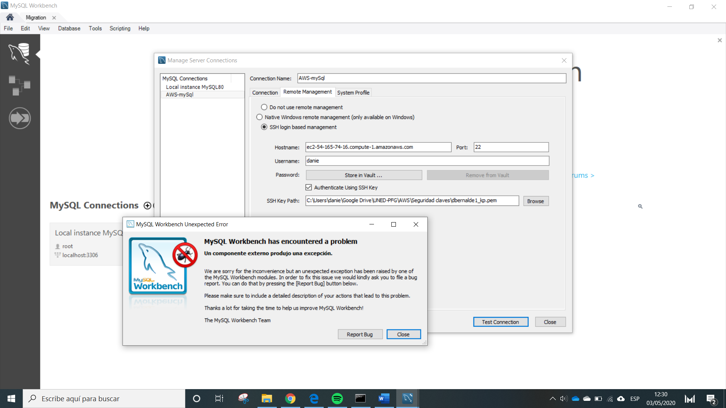
Task: Close the welcome panel with the X icon
Action: point(720,40)
